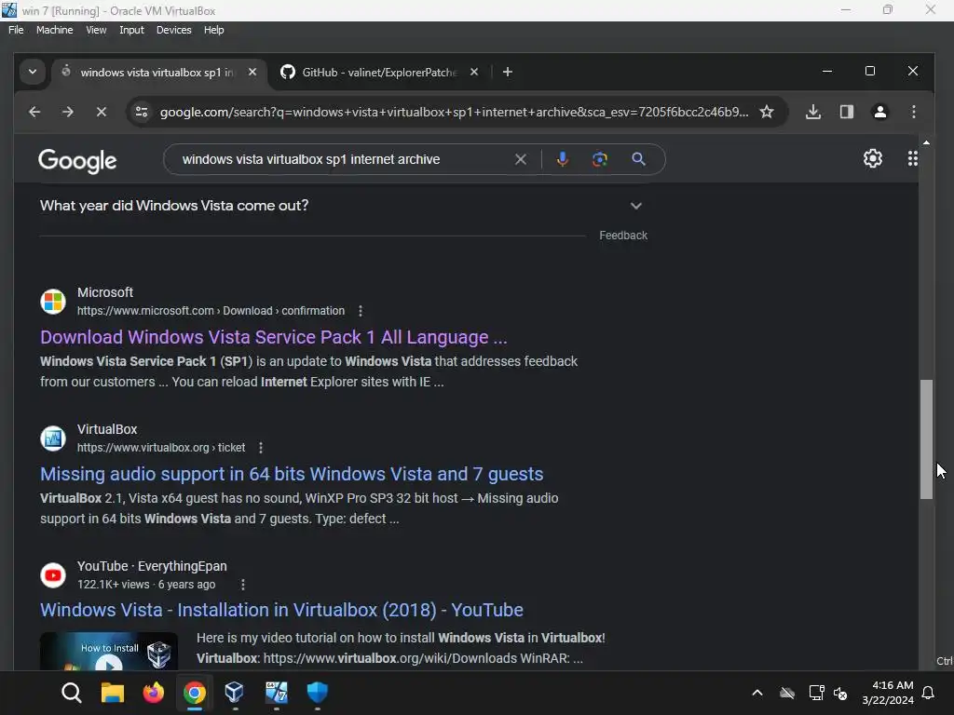Viewport: 954px width, 715px height.
Task: Open new tab with plus button
Action: pos(508,73)
